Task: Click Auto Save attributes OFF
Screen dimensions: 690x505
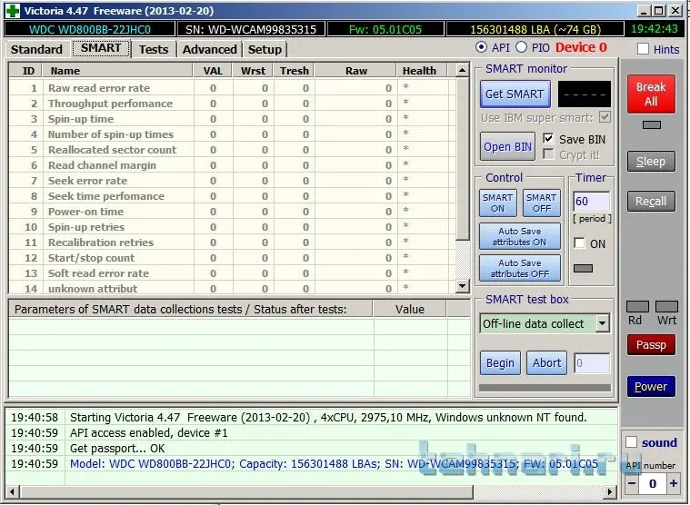Action: point(520,268)
